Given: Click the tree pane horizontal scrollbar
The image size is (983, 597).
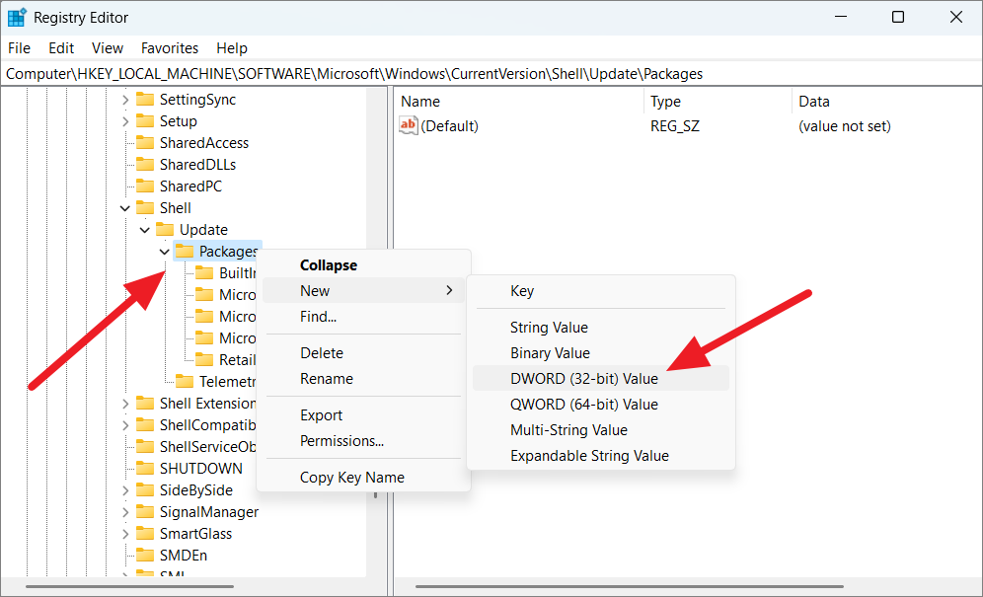Looking at the screenshot, I should pyautogui.click(x=129, y=587).
